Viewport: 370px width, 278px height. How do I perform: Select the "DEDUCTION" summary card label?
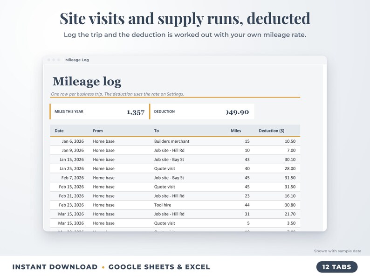coord(164,111)
